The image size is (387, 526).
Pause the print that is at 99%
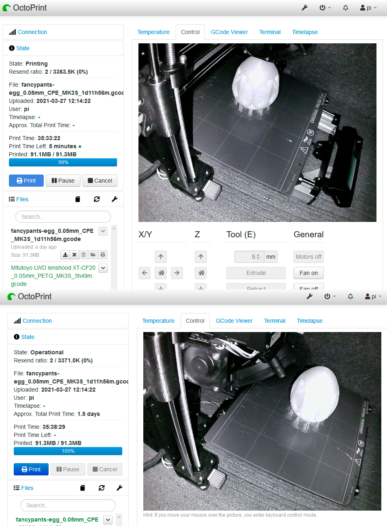pos(63,181)
